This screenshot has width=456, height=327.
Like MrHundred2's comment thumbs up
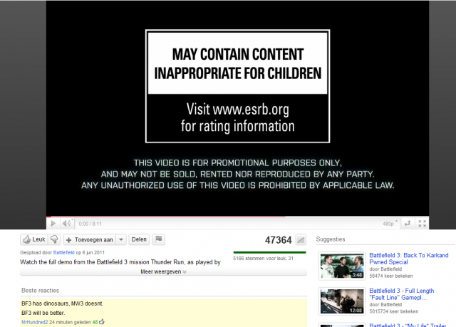coord(102,322)
